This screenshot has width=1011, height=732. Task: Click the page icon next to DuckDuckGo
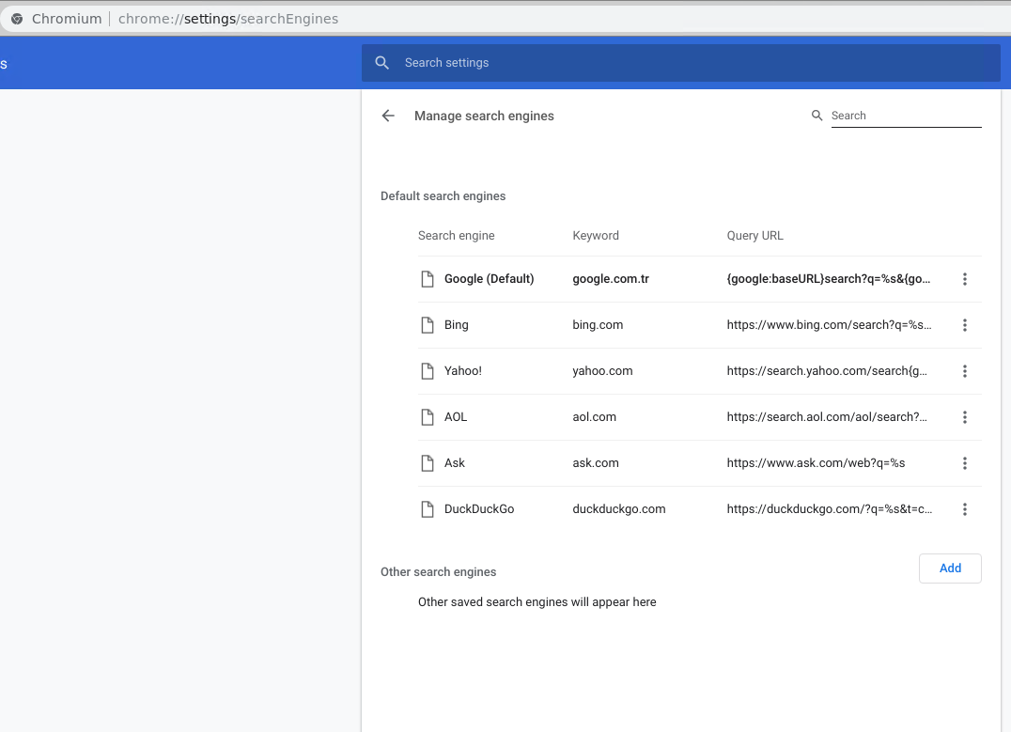427,509
